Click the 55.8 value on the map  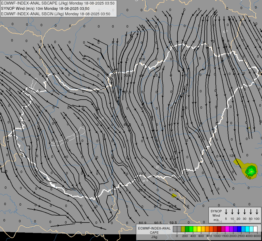coord(142,190)
